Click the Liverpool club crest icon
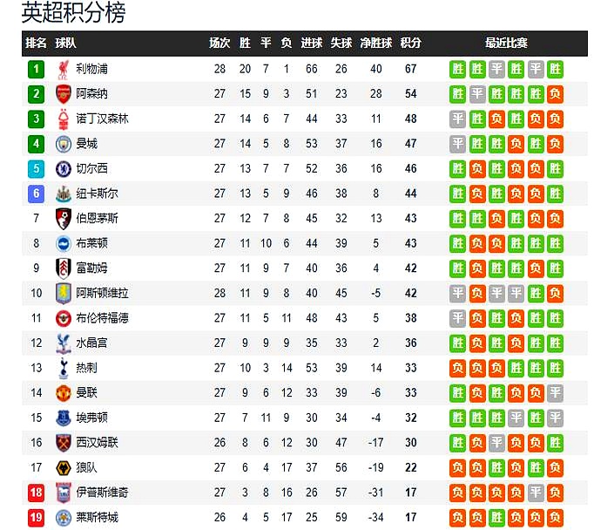594x530 pixels. pos(63,69)
